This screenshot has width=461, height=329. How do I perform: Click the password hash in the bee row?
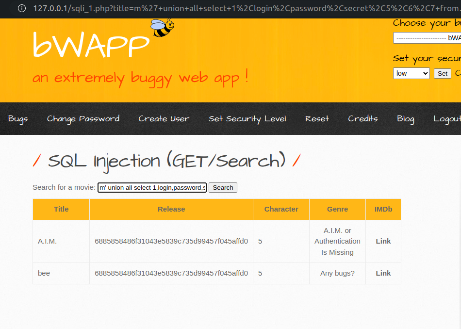[x=171, y=273]
